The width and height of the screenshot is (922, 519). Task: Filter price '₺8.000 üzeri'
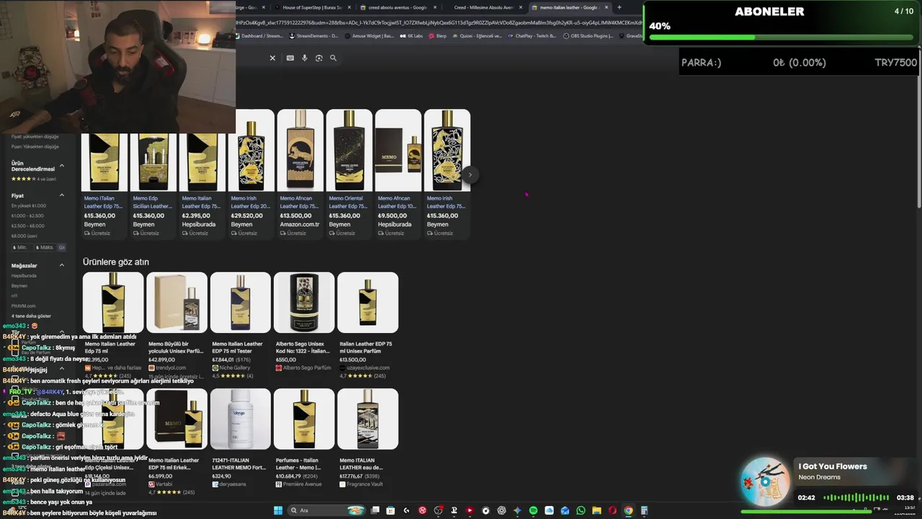coord(24,236)
